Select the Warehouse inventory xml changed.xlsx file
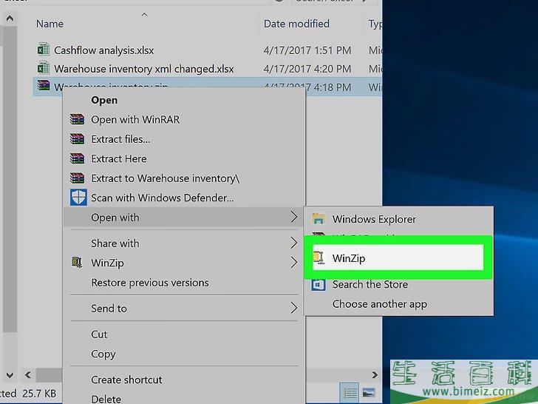538x404 pixels. (143, 69)
